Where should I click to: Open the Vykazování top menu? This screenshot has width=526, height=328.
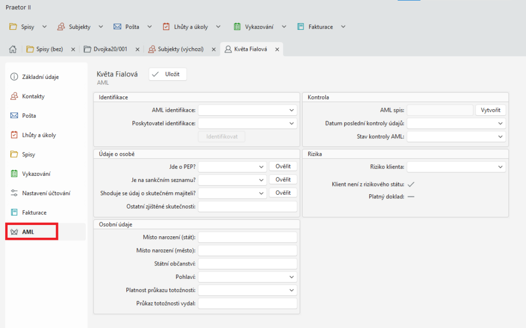(260, 27)
